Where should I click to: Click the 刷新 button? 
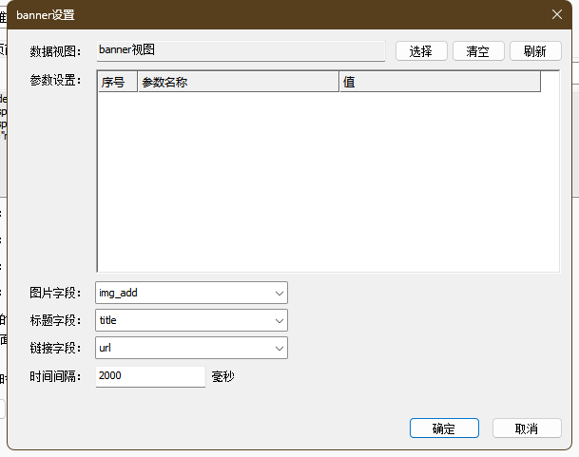tap(534, 51)
